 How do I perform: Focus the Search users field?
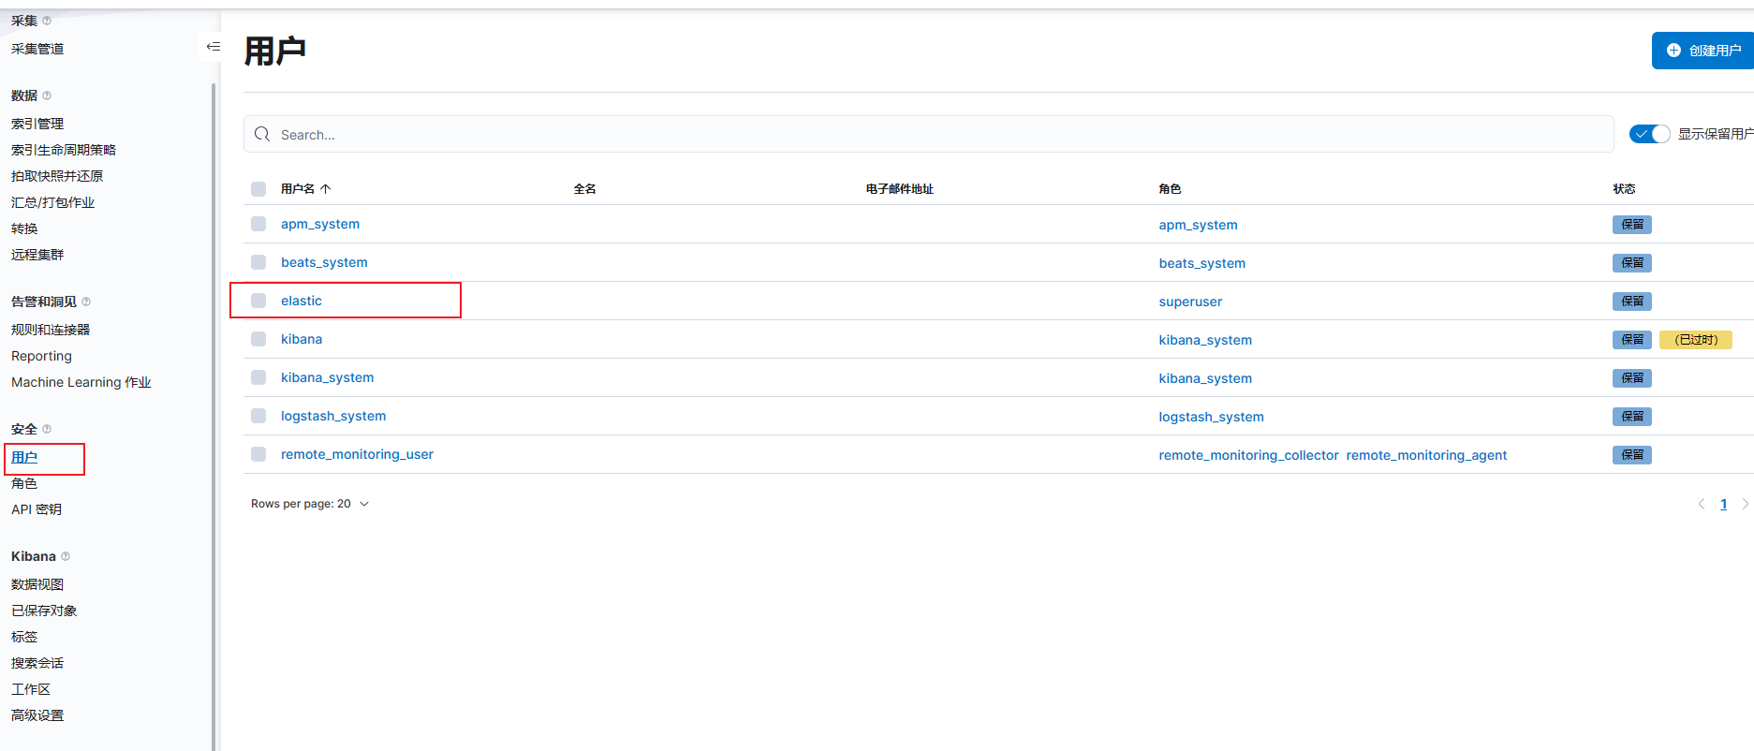pyautogui.click(x=928, y=134)
